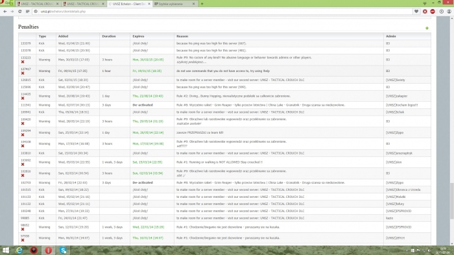Screen dimensions: 454x255
Task: Go back with browser back arrow
Action: [x=5, y=11]
